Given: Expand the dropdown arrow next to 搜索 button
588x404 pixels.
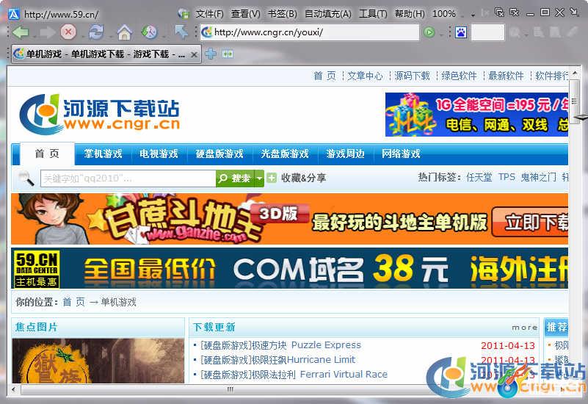Looking at the screenshot, I should [259, 178].
